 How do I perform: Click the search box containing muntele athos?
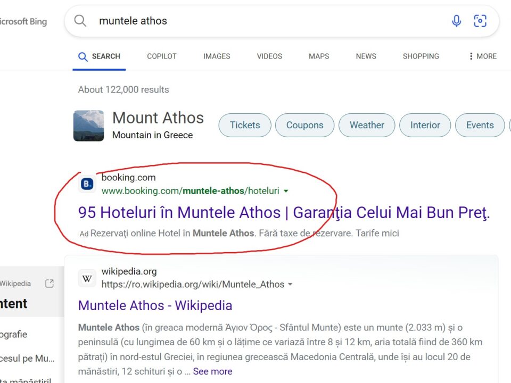point(282,21)
